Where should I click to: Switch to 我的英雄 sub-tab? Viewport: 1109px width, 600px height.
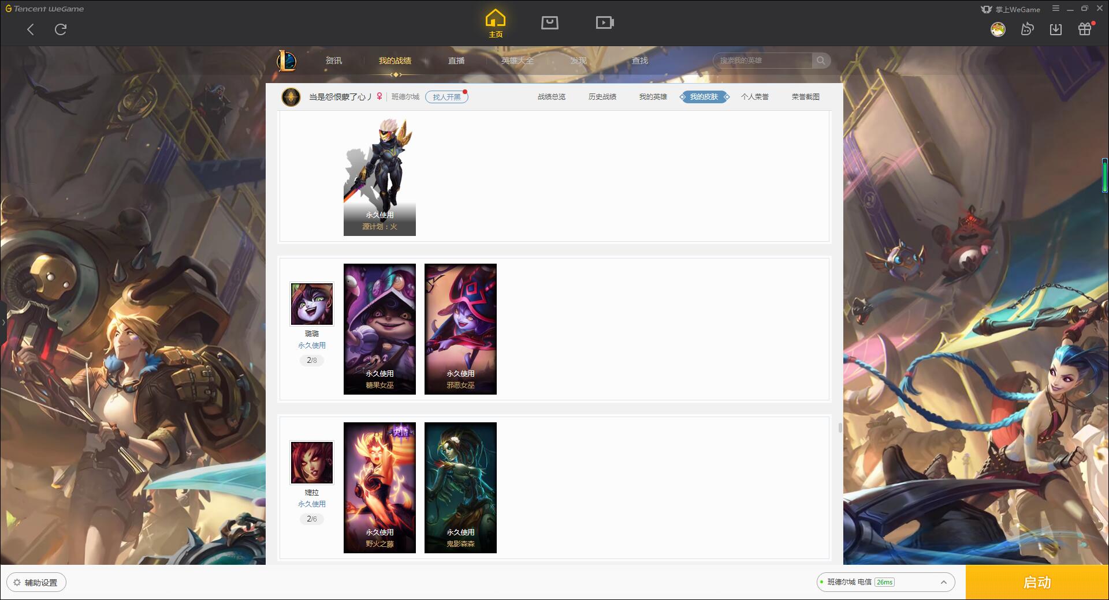click(653, 97)
